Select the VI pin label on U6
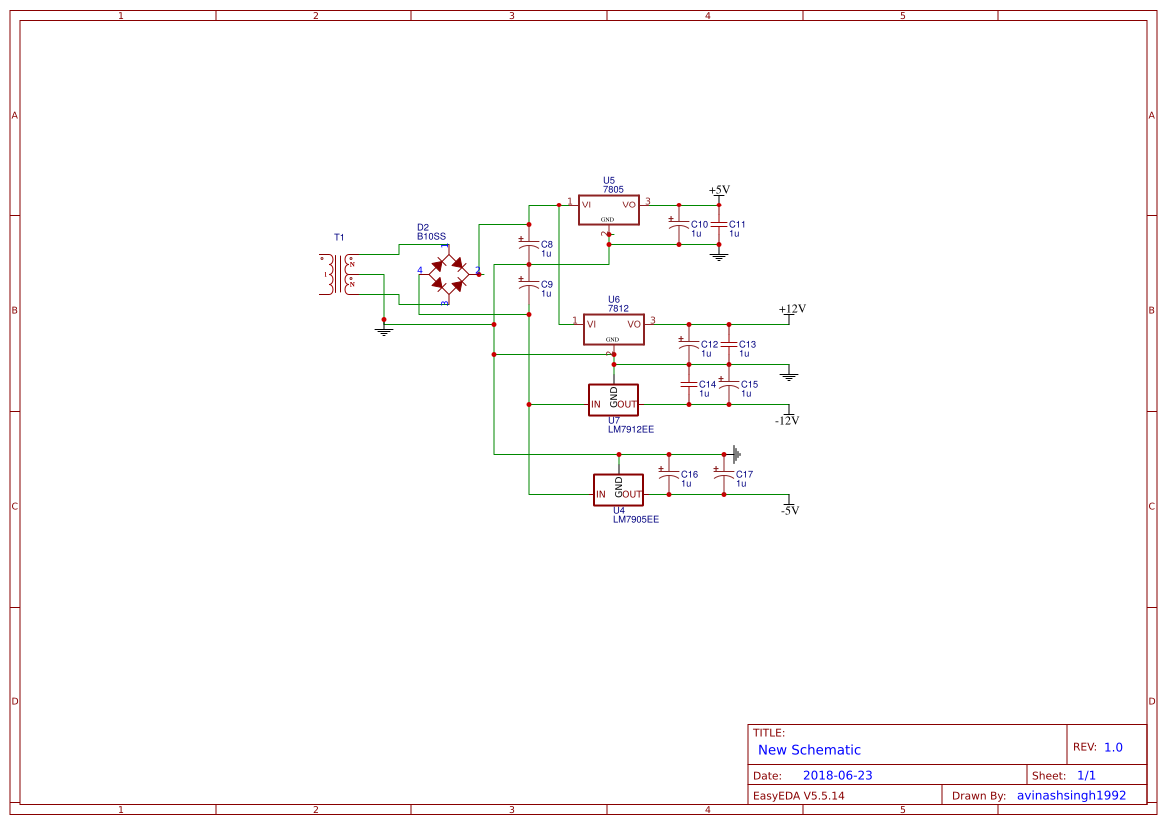 (x=591, y=324)
